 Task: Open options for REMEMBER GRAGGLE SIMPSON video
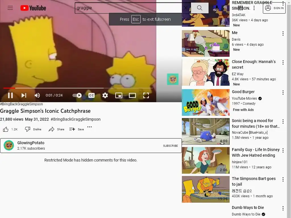(283, 3)
